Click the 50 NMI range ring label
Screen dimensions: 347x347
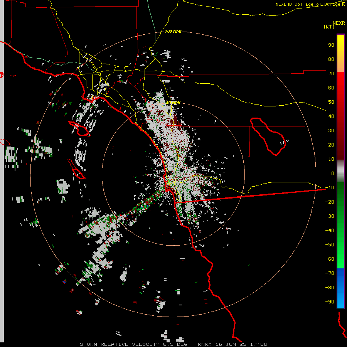[173, 103]
